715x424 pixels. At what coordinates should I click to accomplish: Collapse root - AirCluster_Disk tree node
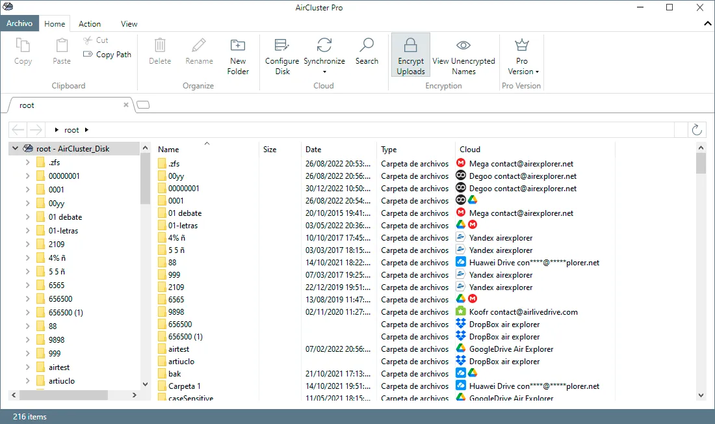coord(15,148)
